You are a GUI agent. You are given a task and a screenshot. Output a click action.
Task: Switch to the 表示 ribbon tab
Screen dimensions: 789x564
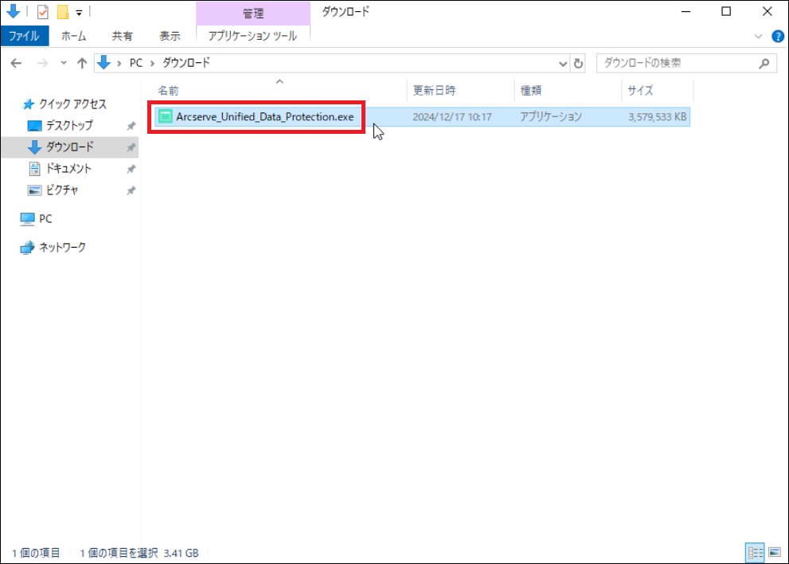click(170, 37)
